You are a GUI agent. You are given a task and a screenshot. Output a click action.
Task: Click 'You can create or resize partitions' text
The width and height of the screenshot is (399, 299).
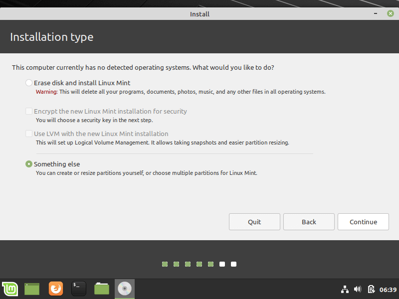[x=147, y=173]
